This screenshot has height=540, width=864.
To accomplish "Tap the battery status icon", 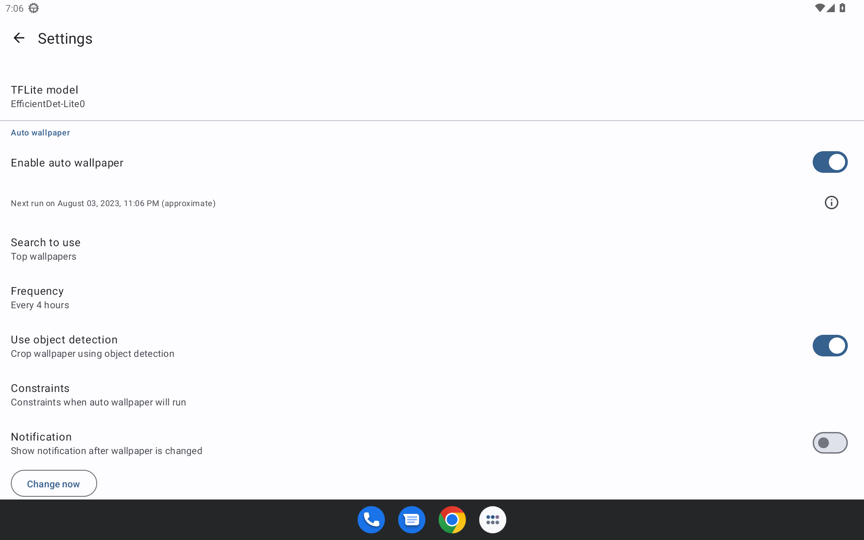I will pos(842,8).
